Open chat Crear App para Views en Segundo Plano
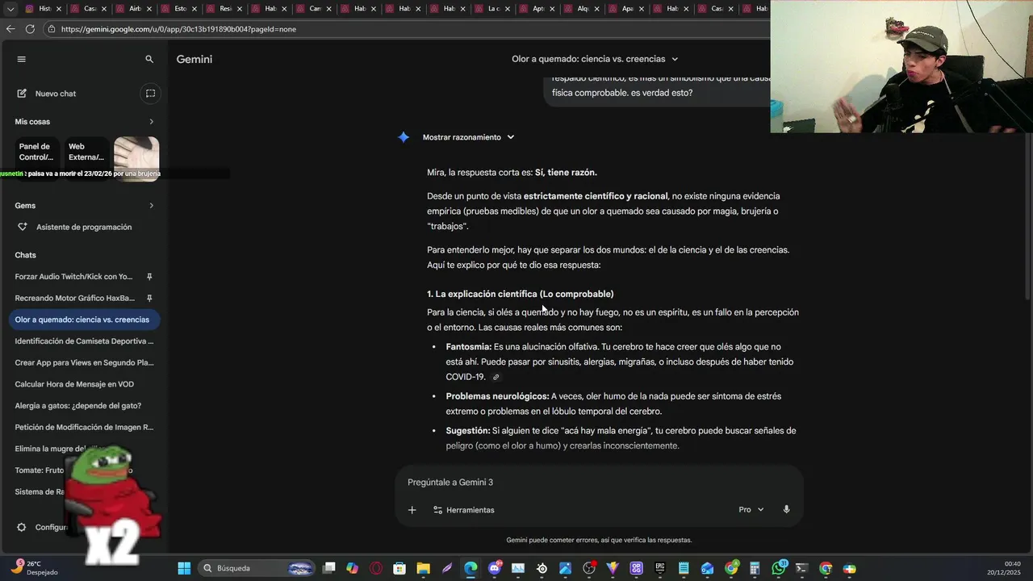This screenshot has height=581, width=1033. pyautogui.click(x=84, y=363)
